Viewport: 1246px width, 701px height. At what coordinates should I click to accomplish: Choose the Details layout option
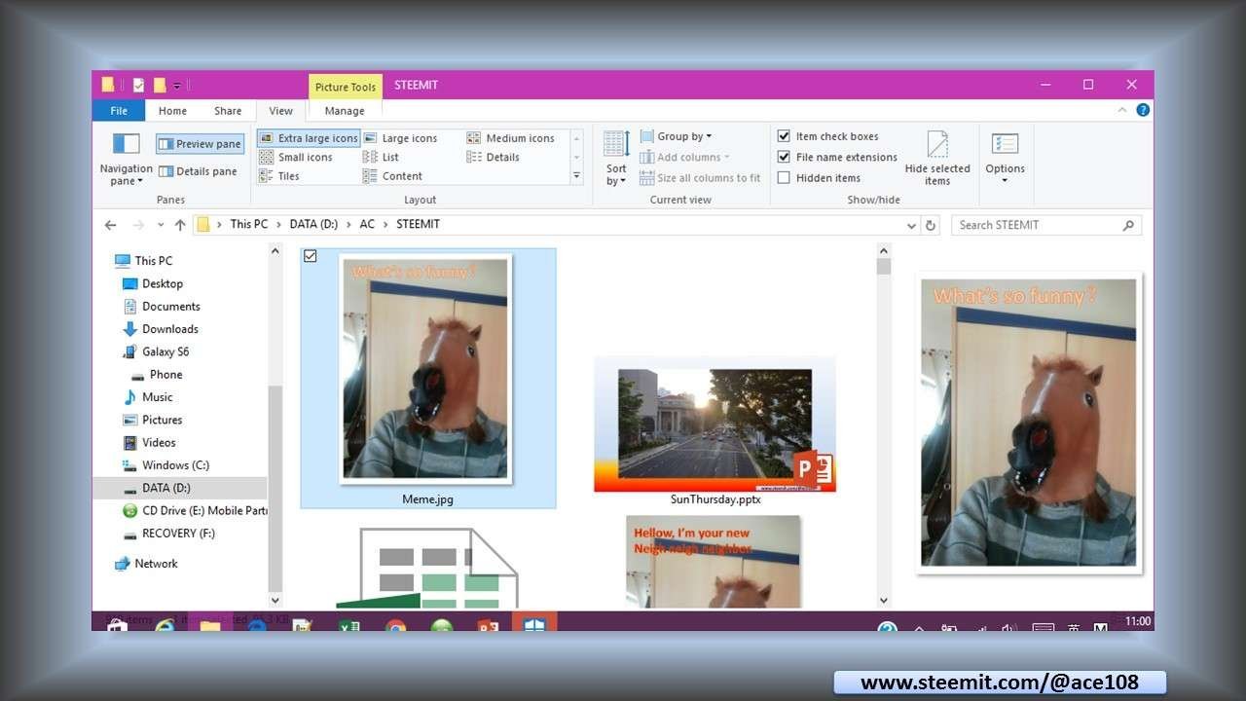tap(494, 157)
